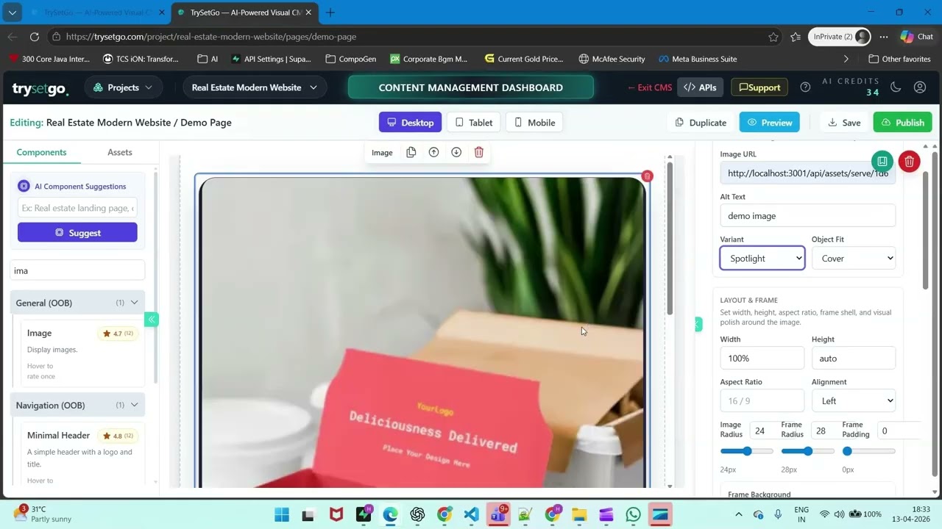This screenshot has height=529, width=942.
Task: Click component search field containing ima
Action: (77, 270)
